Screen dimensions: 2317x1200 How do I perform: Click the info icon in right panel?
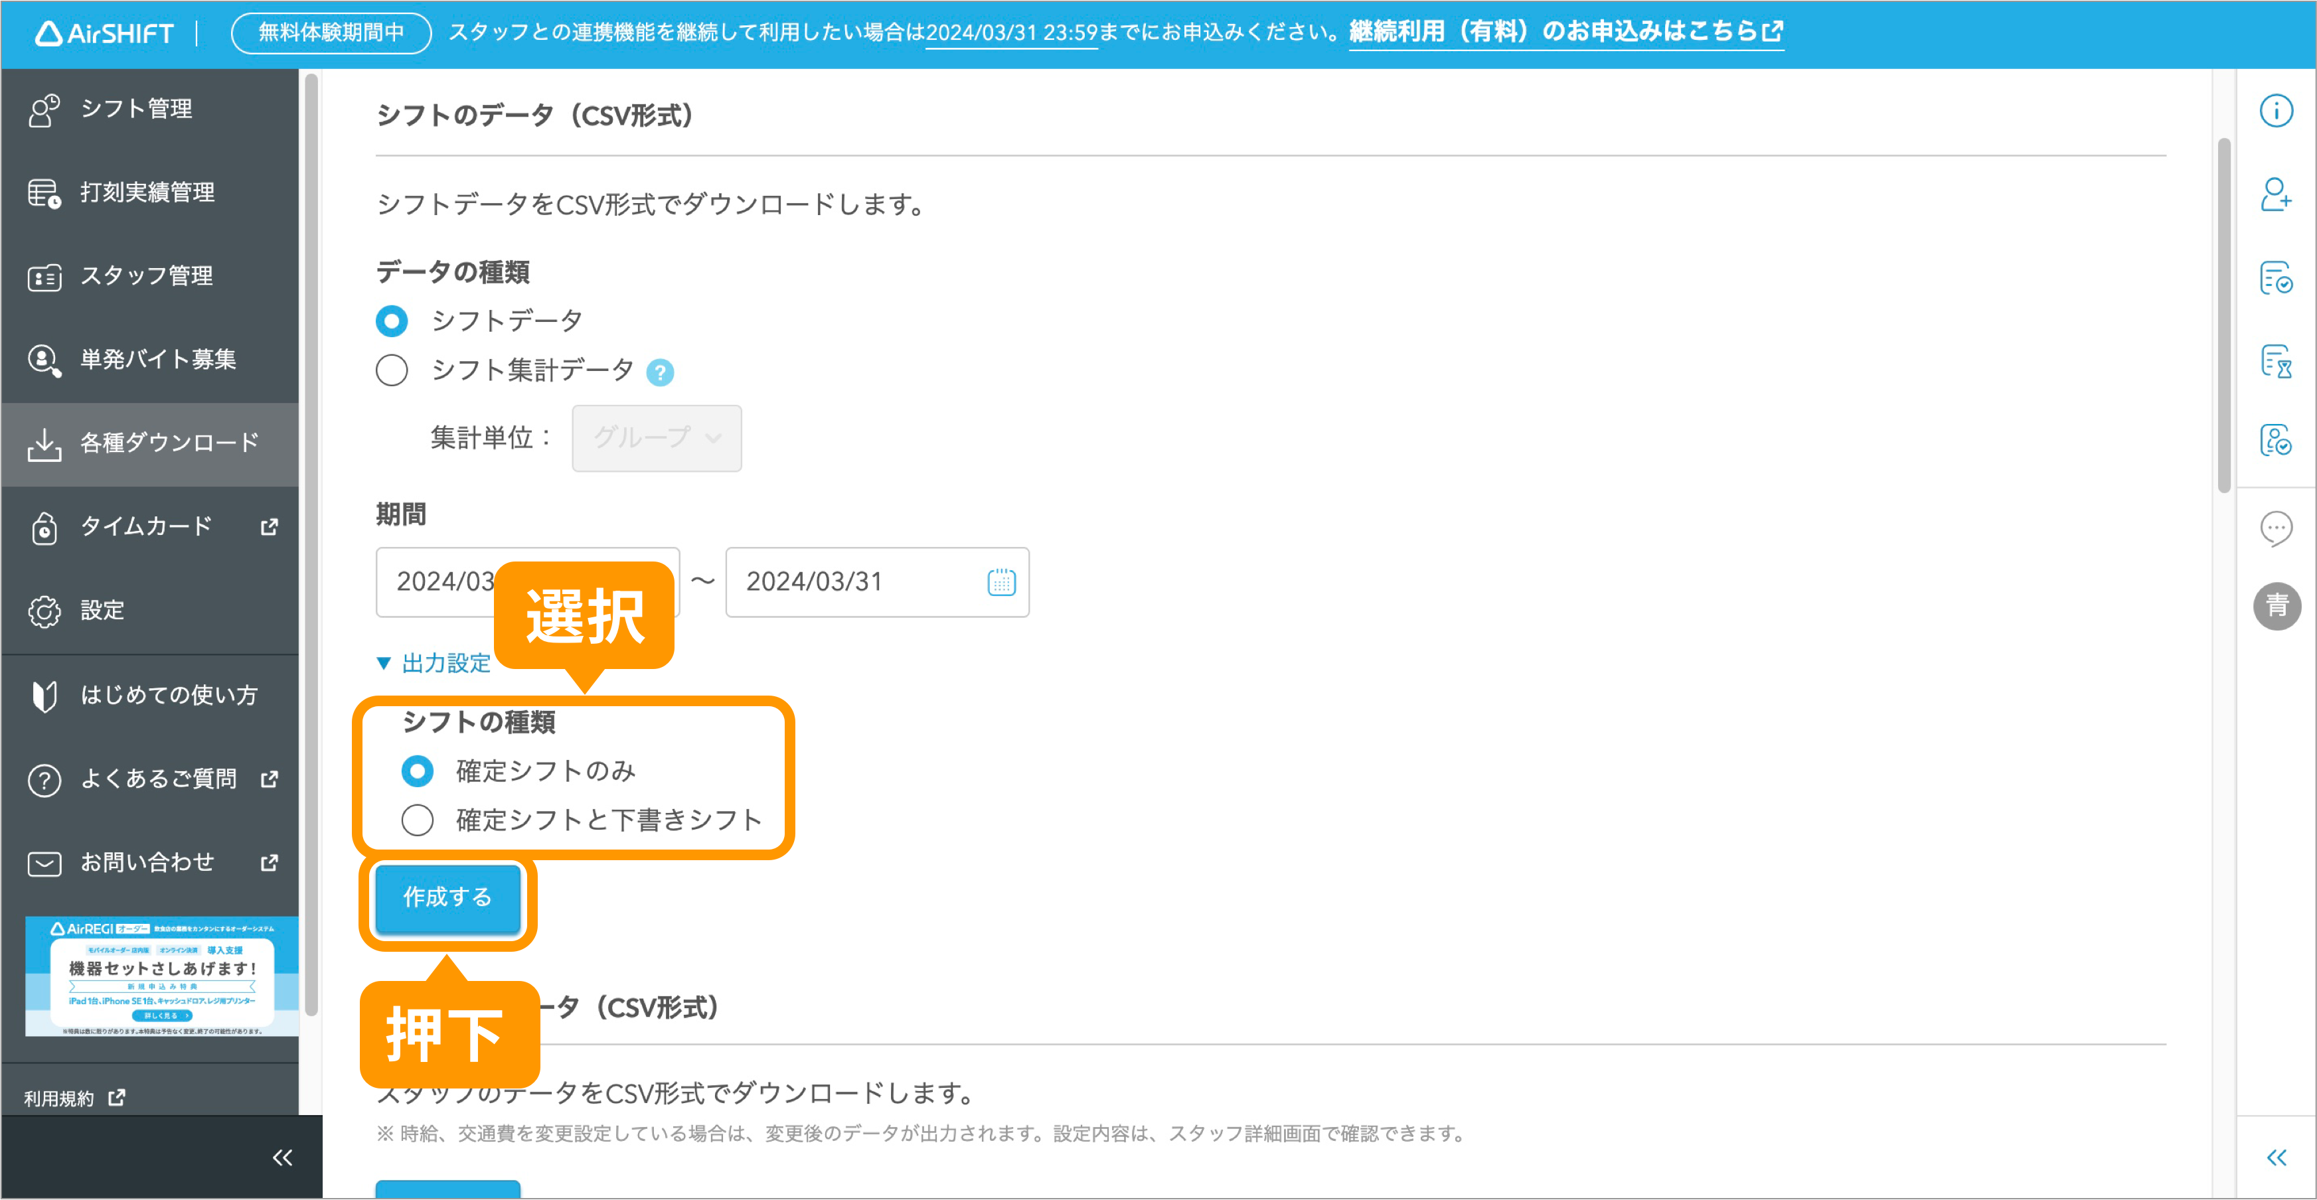2277,111
